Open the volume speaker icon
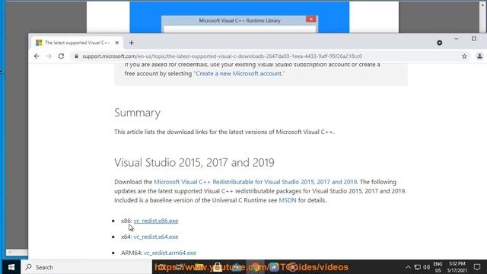The width and height of the screenshot is (487, 274). (427, 267)
